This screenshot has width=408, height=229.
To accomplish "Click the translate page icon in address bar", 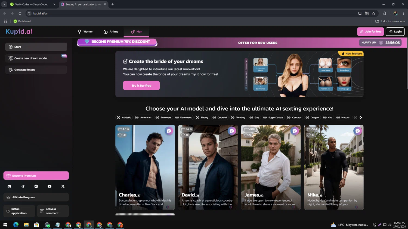I will pyautogui.click(x=367, y=13).
